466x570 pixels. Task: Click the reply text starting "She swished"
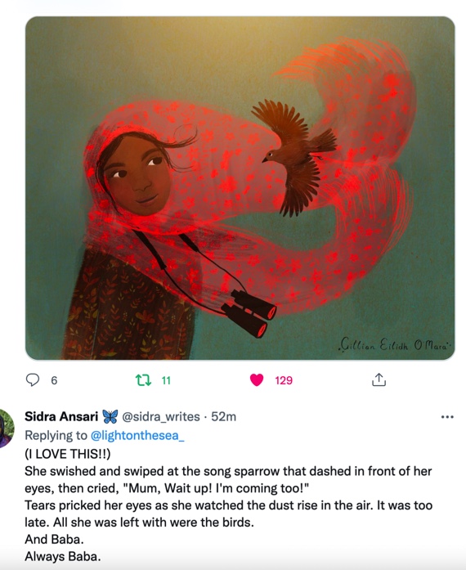coord(228,479)
